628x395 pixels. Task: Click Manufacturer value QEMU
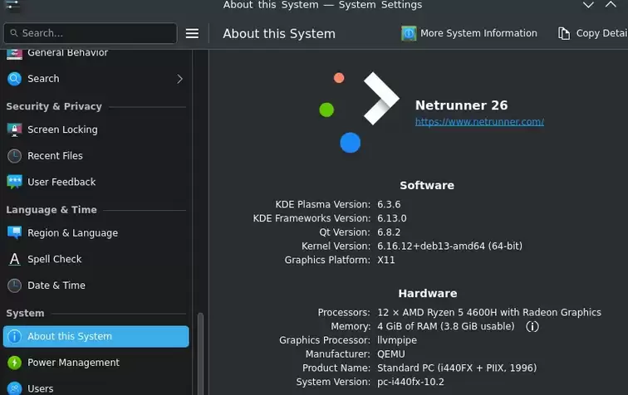point(391,354)
